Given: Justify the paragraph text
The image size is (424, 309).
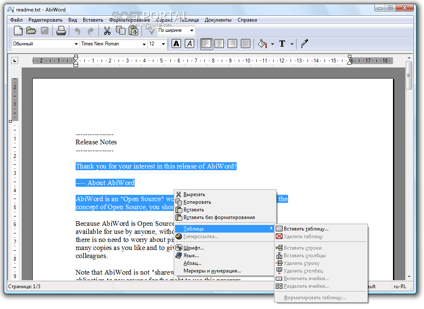Looking at the screenshot, I should click(x=246, y=43).
